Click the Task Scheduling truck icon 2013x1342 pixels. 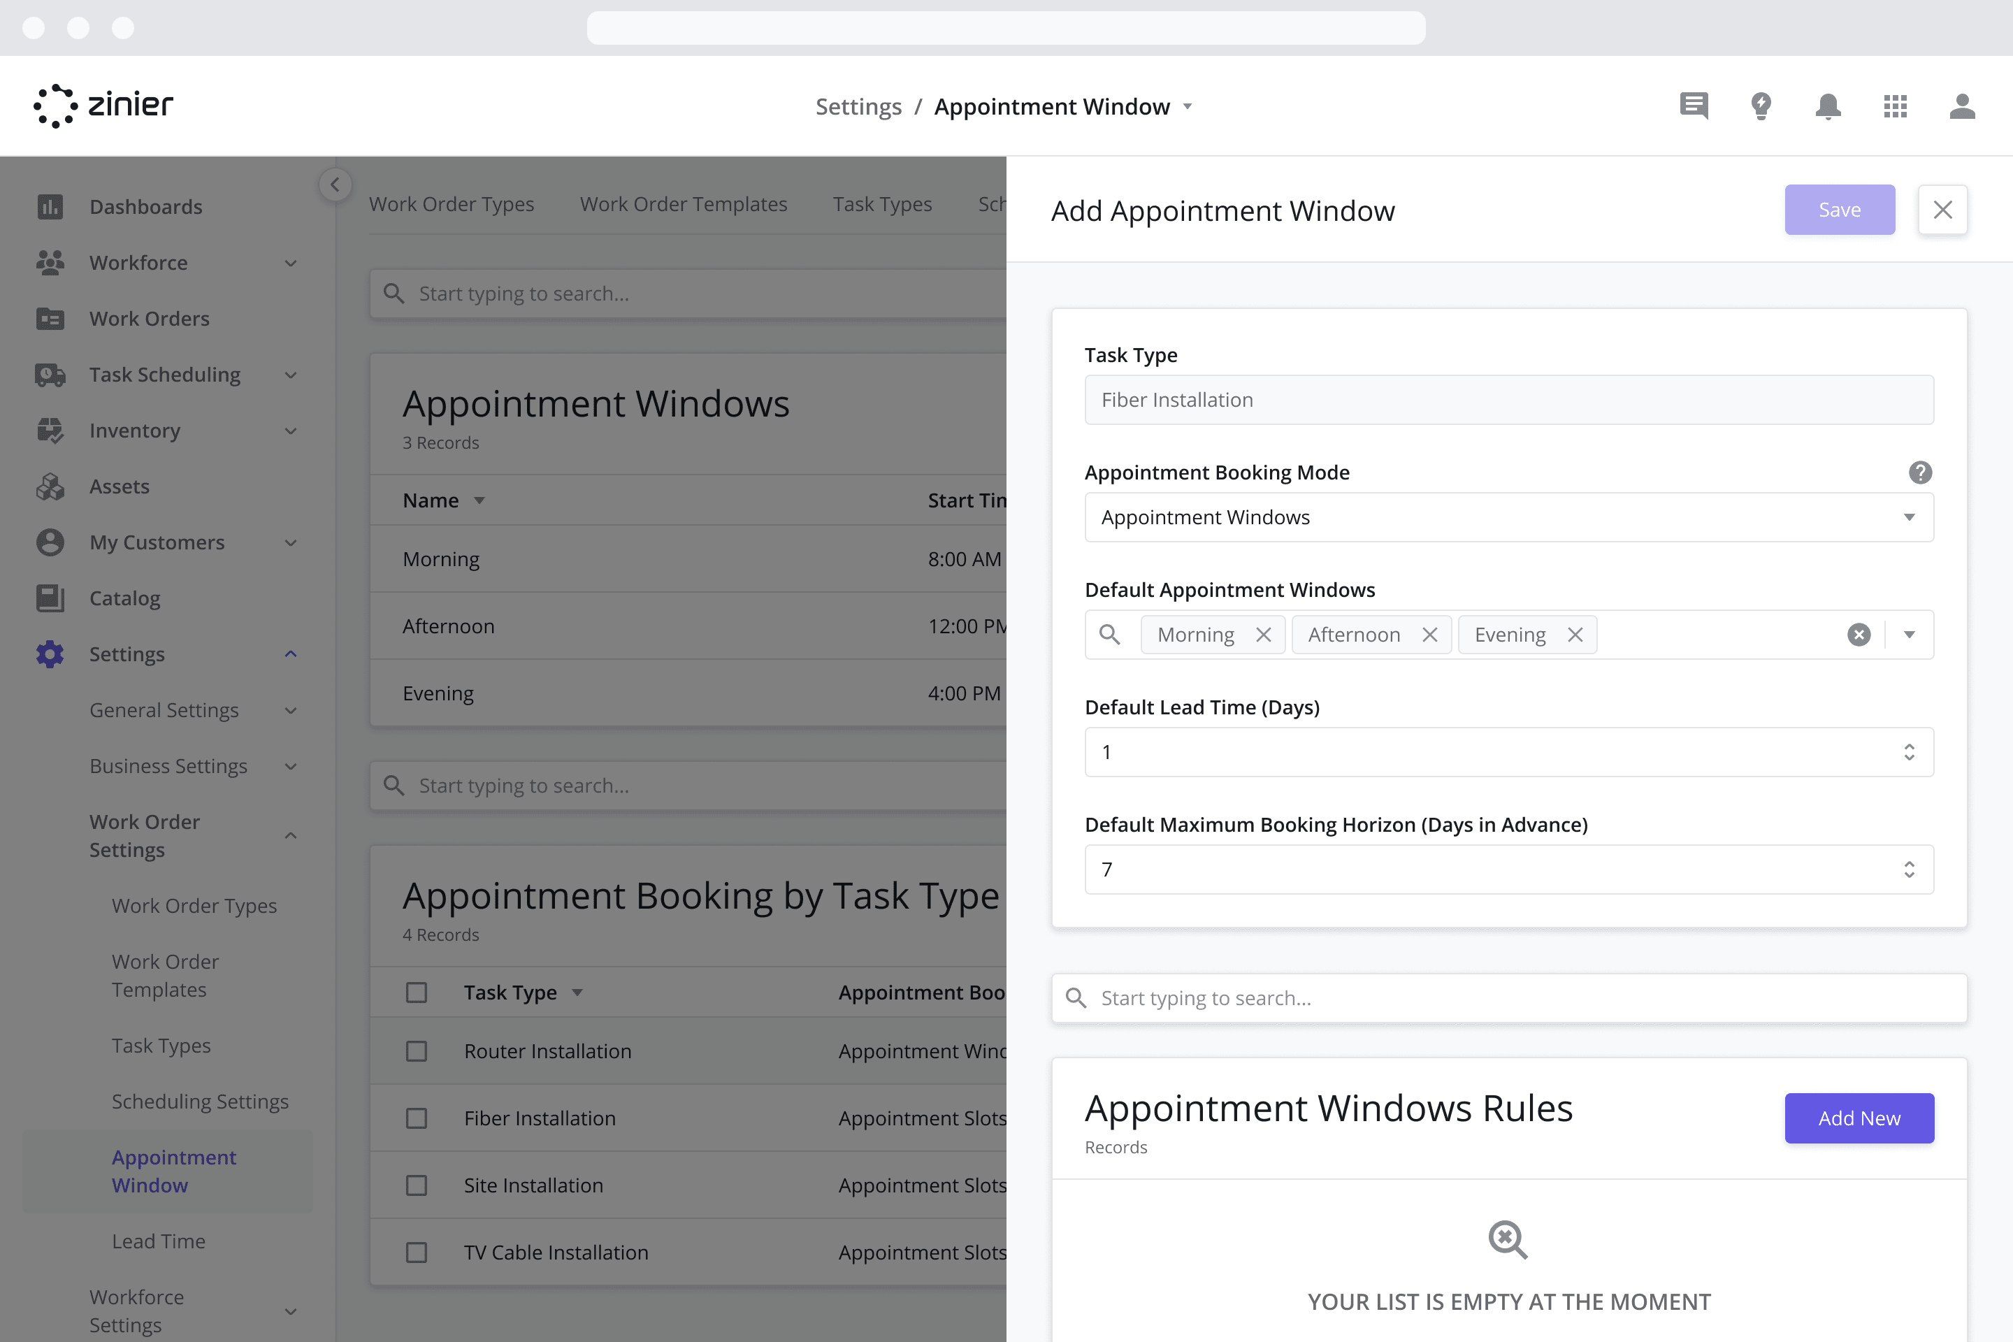(x=50, y=375)
